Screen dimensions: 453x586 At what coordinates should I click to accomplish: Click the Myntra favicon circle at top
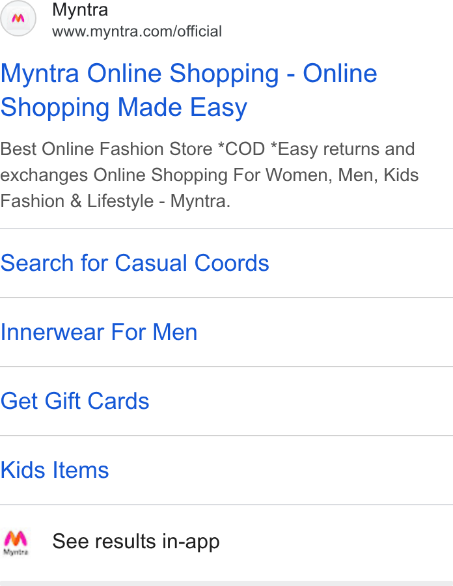pyautogui.click(x=18, y=18)
